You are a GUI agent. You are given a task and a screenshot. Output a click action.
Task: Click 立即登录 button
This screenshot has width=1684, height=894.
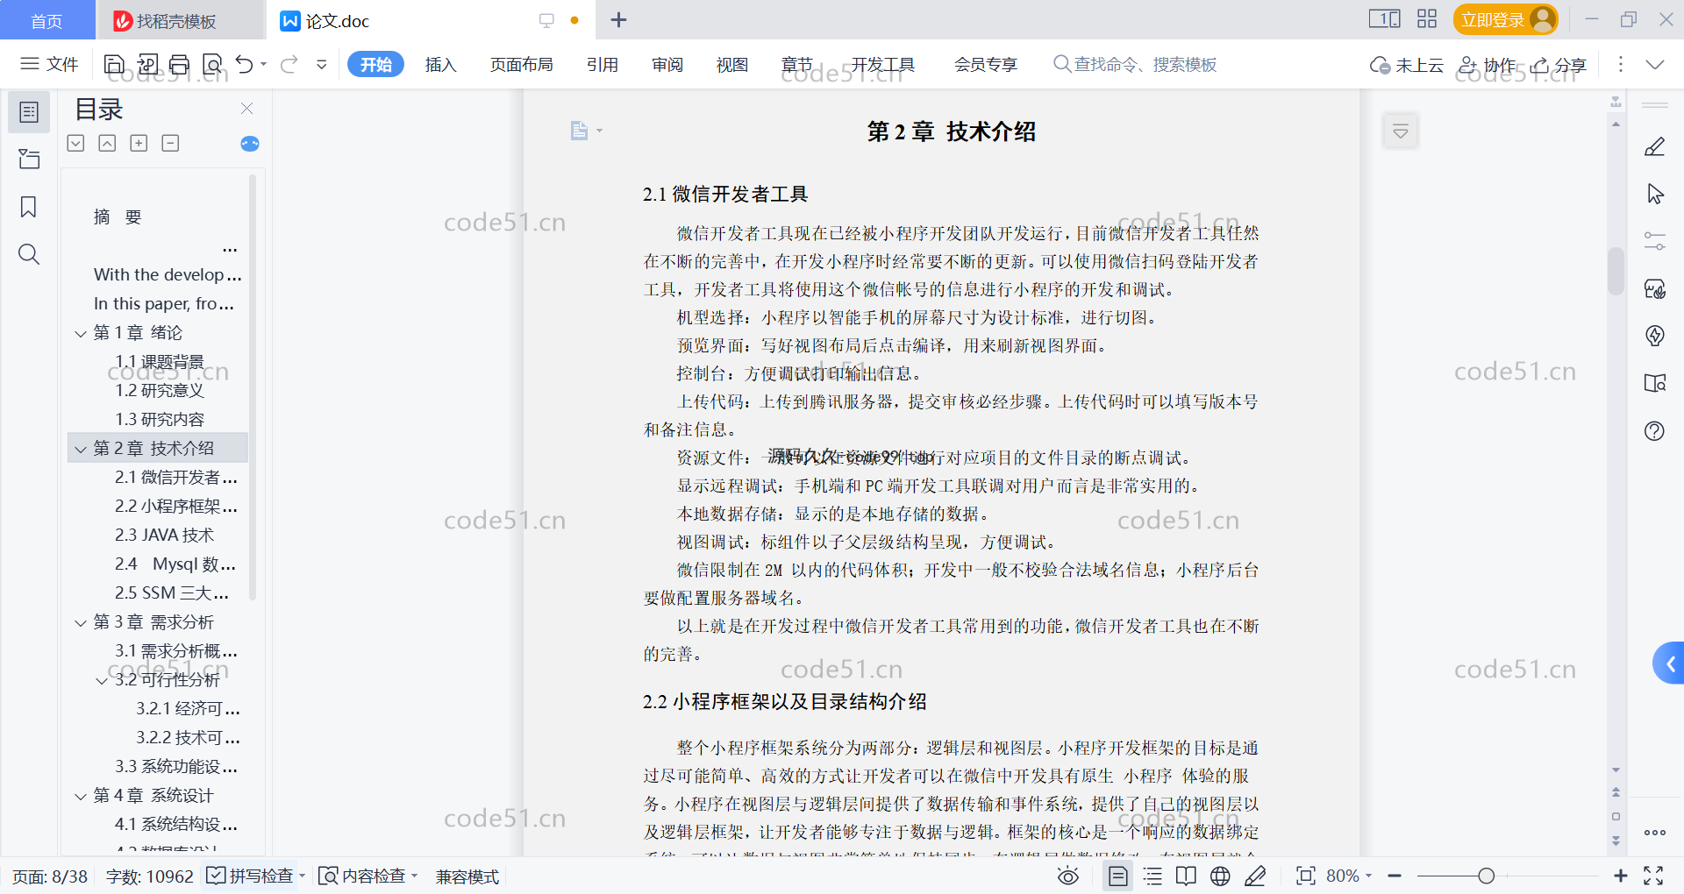tap(1505, 19)
